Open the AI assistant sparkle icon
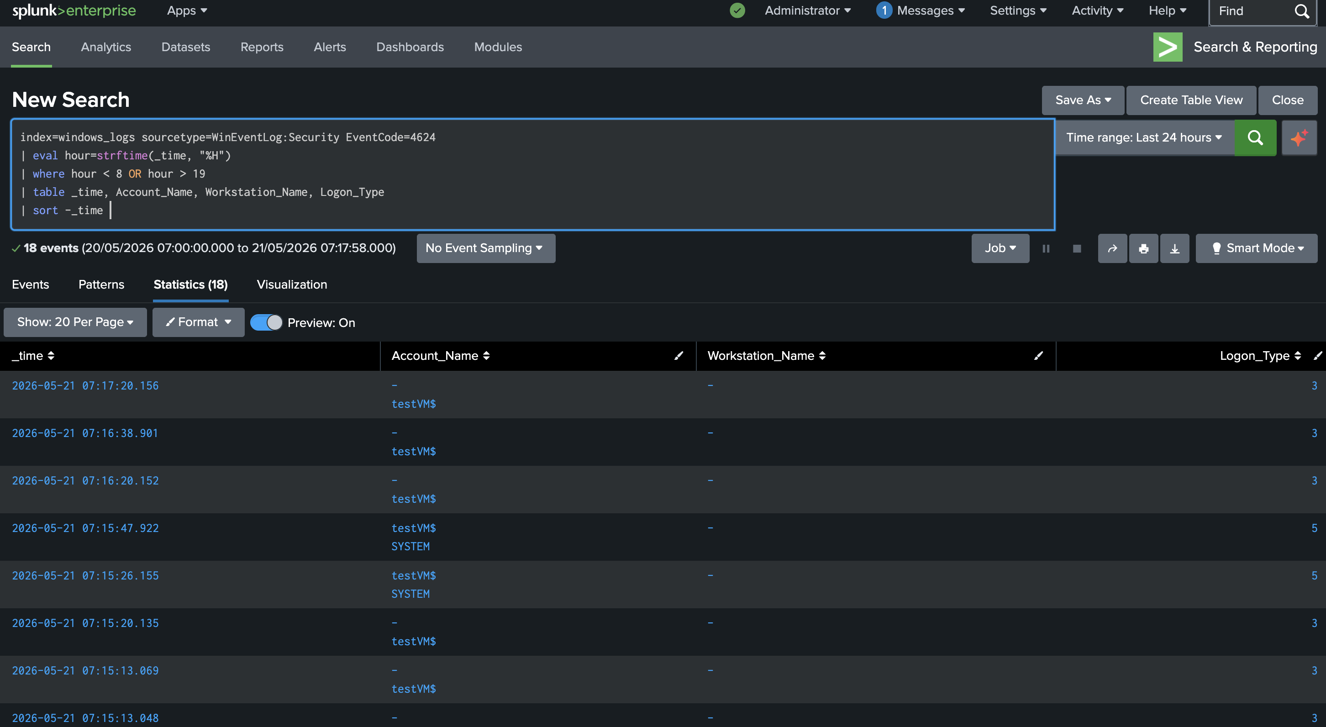This screenshot has width=1326, height=727. pos(1299,137)
